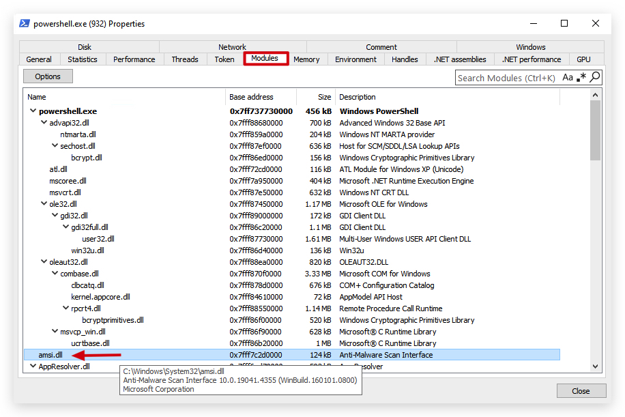Open the .NET assemblies tab
The height and width of the screenshot is (417, 625).
460,59
